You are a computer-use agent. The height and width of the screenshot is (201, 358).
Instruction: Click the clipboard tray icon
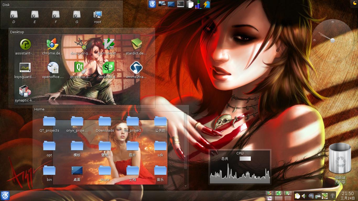coord(297,196)
